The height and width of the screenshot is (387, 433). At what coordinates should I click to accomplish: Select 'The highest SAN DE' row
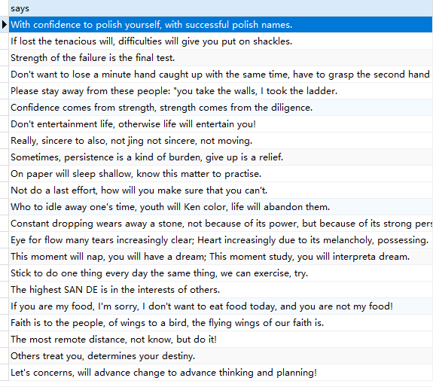click(221, 290)
